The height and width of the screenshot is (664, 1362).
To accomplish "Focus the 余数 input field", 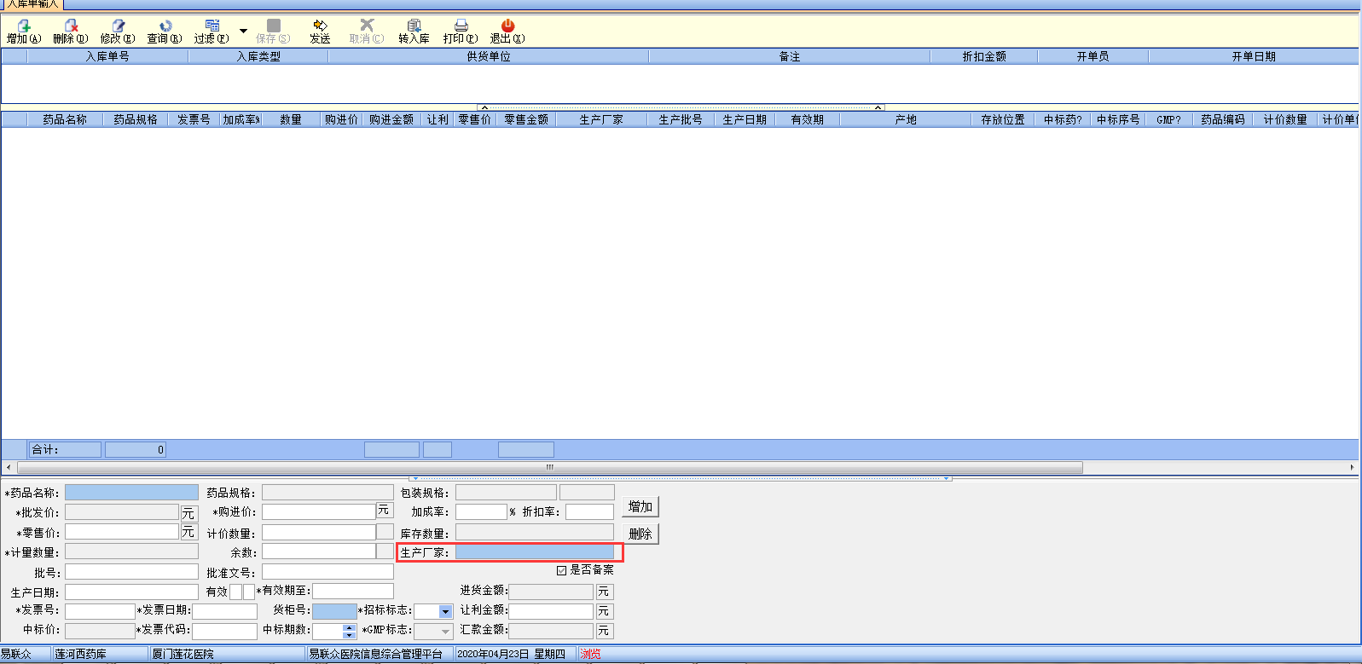I will [x=319, y=551].
